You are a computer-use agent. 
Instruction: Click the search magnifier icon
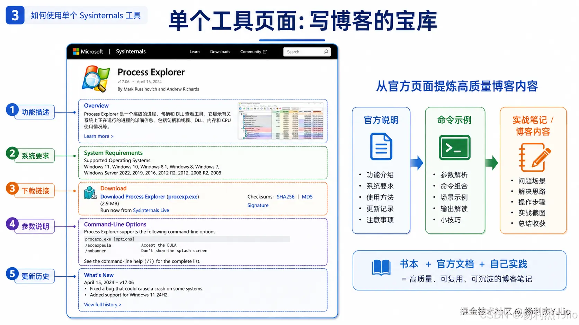[x=326, y=52]
